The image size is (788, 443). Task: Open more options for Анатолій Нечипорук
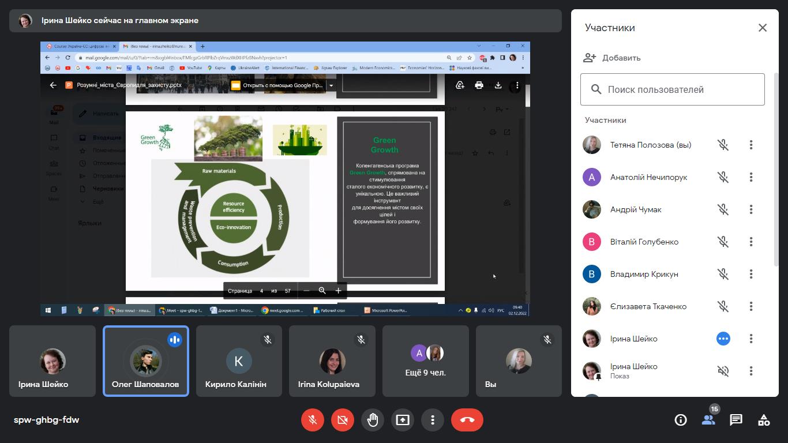click(751, 177)
